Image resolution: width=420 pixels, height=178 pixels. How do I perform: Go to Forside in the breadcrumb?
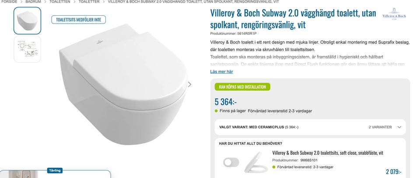[9, 2]
